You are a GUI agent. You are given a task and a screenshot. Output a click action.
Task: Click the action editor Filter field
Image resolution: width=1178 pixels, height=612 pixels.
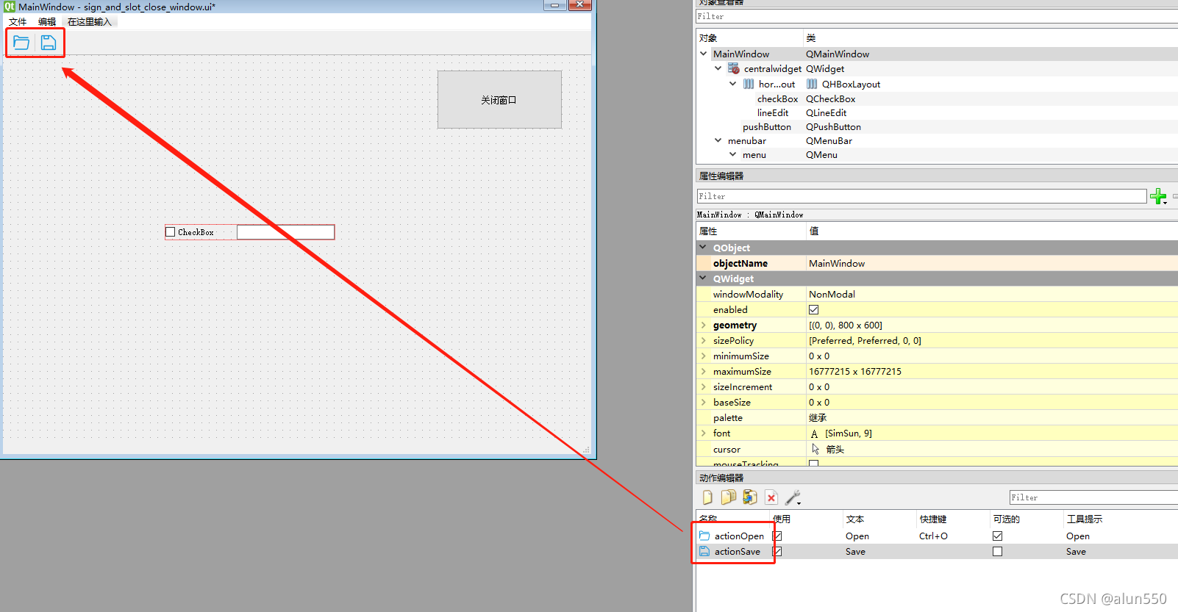point(1093,497)
